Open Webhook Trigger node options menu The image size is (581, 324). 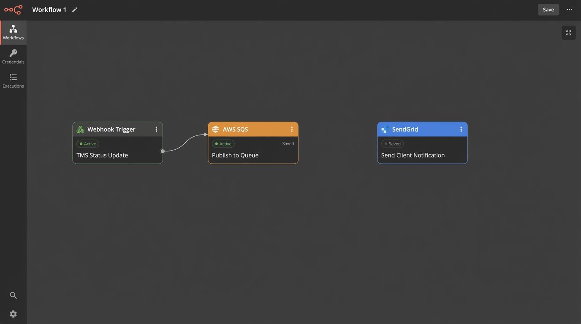pyautogui.click(x=156, y=130)
